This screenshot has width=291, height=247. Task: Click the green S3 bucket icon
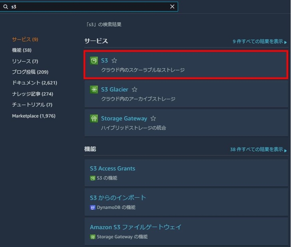coord(94,60)
